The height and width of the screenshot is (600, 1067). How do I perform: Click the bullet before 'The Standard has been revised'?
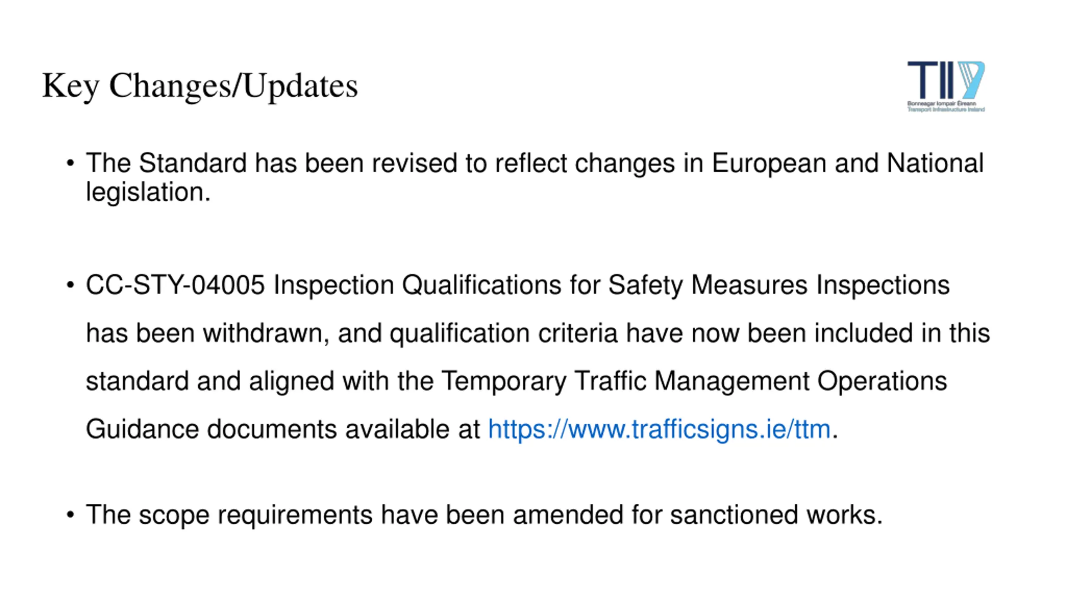click(70, 163)
